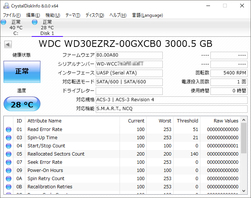
Task: Close the CrystalDiskInfo window
Action: click(242, 6)
